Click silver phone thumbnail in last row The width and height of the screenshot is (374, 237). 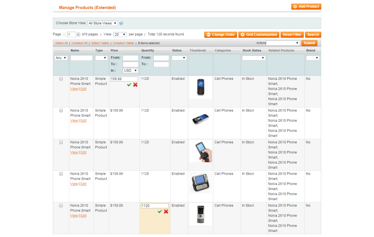201,214
